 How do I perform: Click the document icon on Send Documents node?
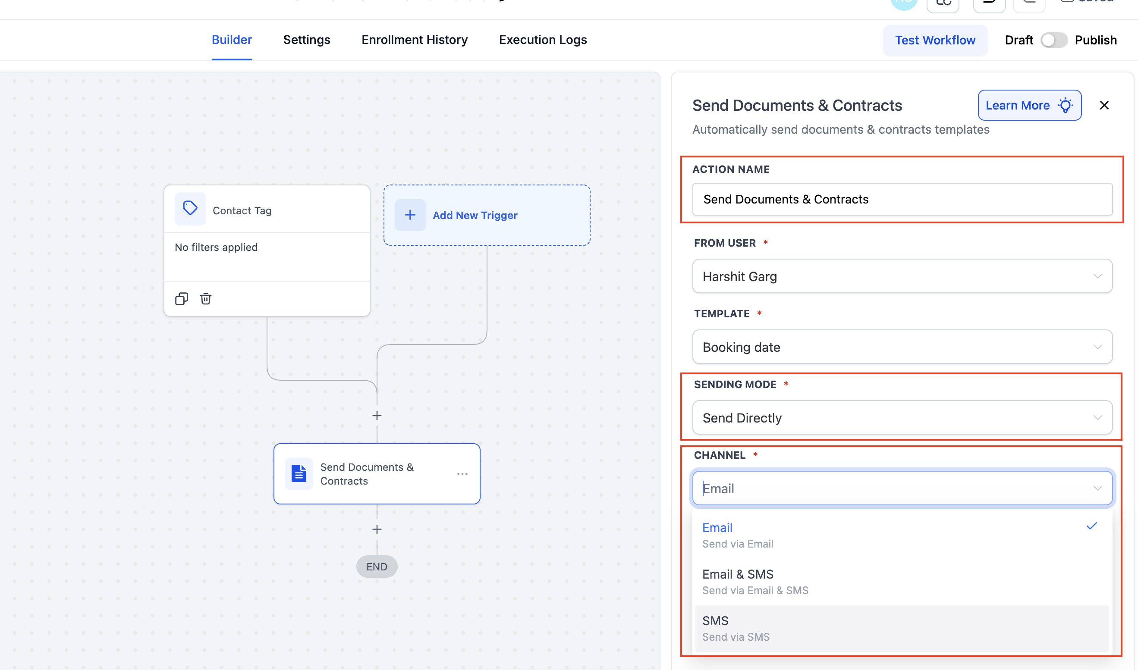(x=299, y=473)
